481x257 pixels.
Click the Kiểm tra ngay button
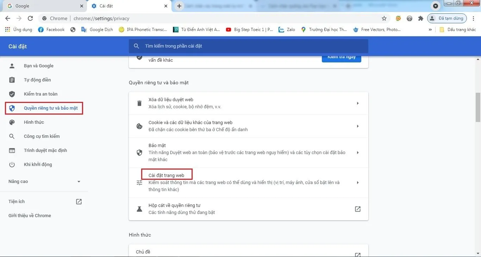pos(342,57)
